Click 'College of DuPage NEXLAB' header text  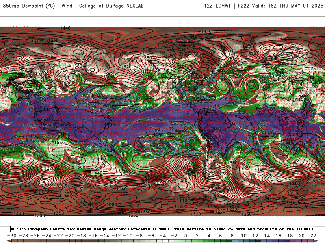click(x=111, y=6)
